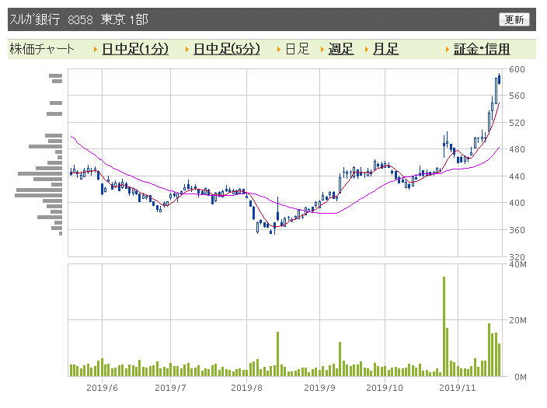This screenshot has height=408, width=547.
Task: Switch to the 月足 monthly chart
Action: pos(385,49)
